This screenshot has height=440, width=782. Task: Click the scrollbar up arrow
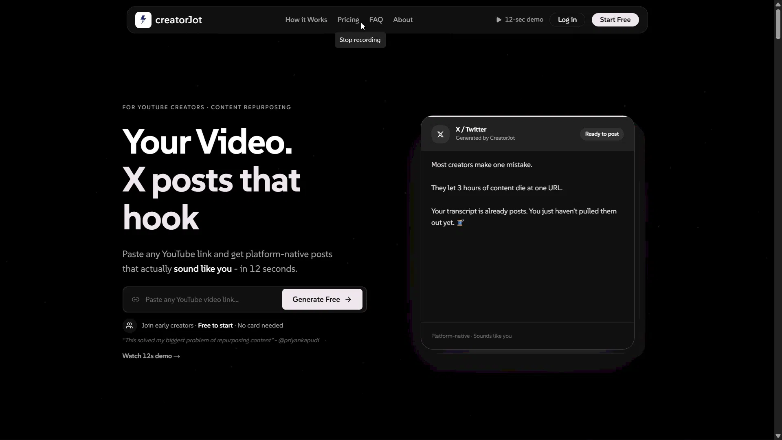(778, 4)
